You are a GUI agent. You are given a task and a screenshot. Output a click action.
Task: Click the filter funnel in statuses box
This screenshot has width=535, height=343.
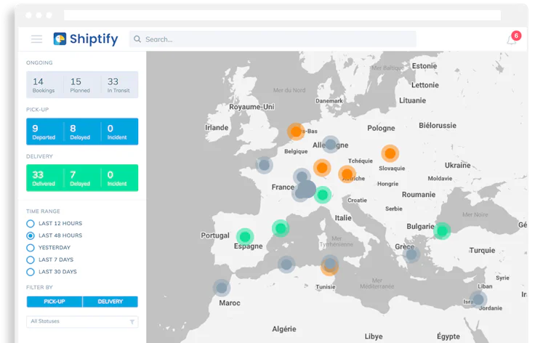coord(132,321)
